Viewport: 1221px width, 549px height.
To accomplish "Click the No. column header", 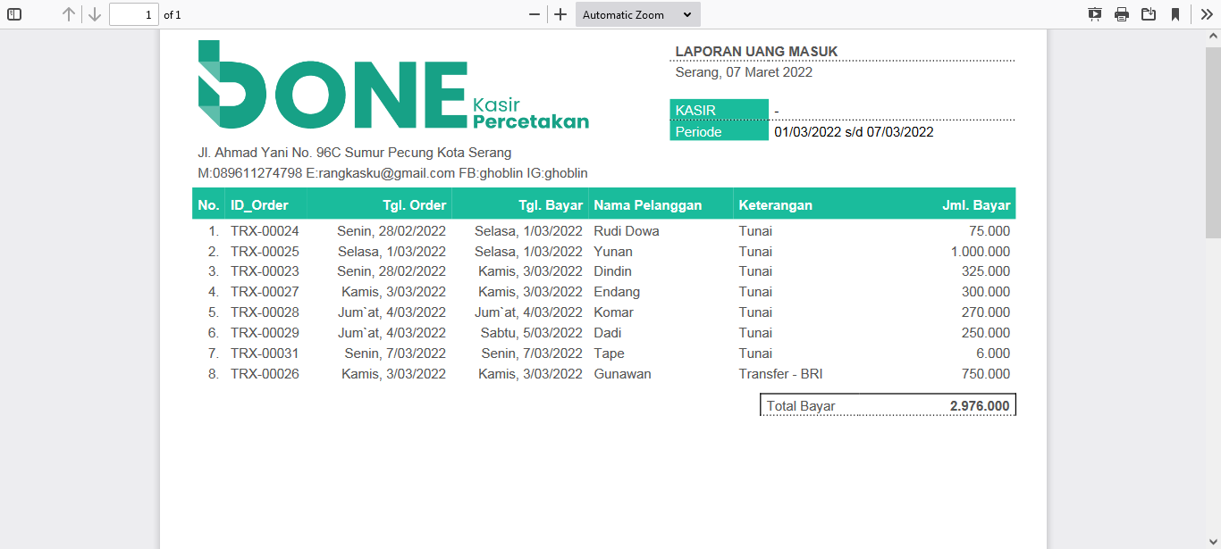I will pos(208,205).
